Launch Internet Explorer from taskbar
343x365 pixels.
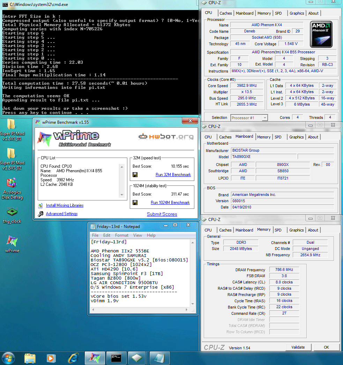73,358
